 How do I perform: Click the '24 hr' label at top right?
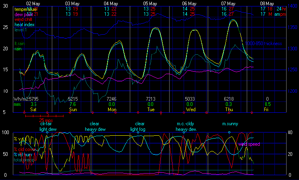[281, 9]
